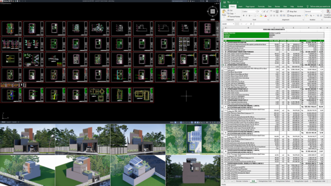The width and height of the screenshot is (331, 186).
Task: Select the rear elevation house render
Action: click(x=193, y=171)
